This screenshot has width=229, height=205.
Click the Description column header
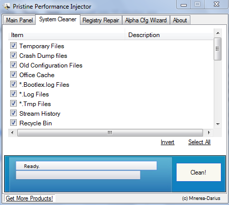click(x=169, y=35)
